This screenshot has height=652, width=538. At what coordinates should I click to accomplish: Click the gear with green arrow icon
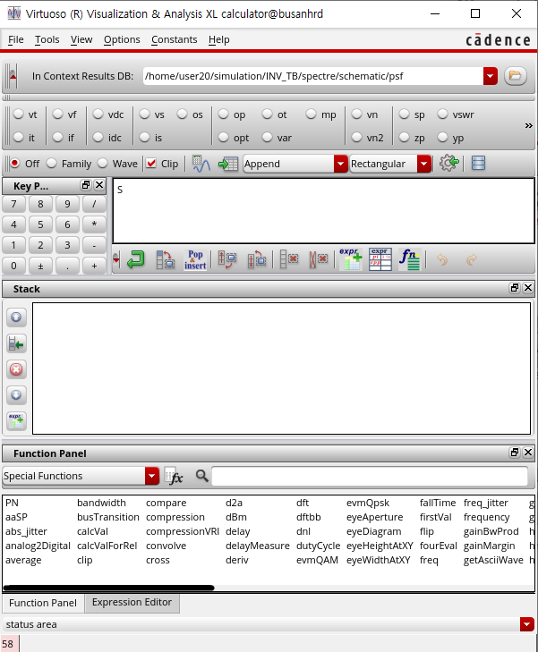pyautogui.click(x=449, y=163)
